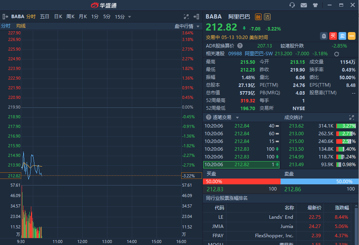Sort by 最新价 column header
359x245 pixels.
[x=314, y=208]
